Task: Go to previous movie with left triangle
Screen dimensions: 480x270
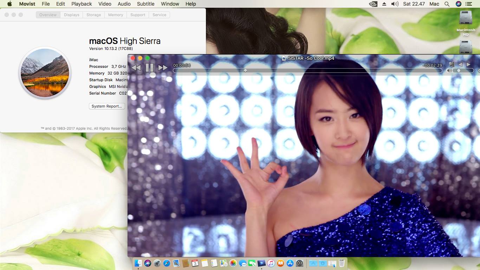Action: pos(460,64)
